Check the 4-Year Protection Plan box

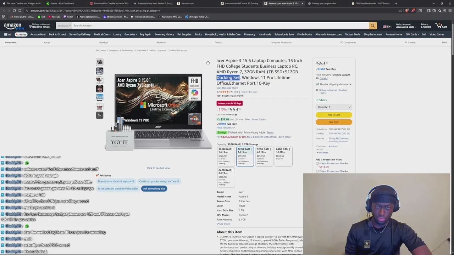click(317, 164)
